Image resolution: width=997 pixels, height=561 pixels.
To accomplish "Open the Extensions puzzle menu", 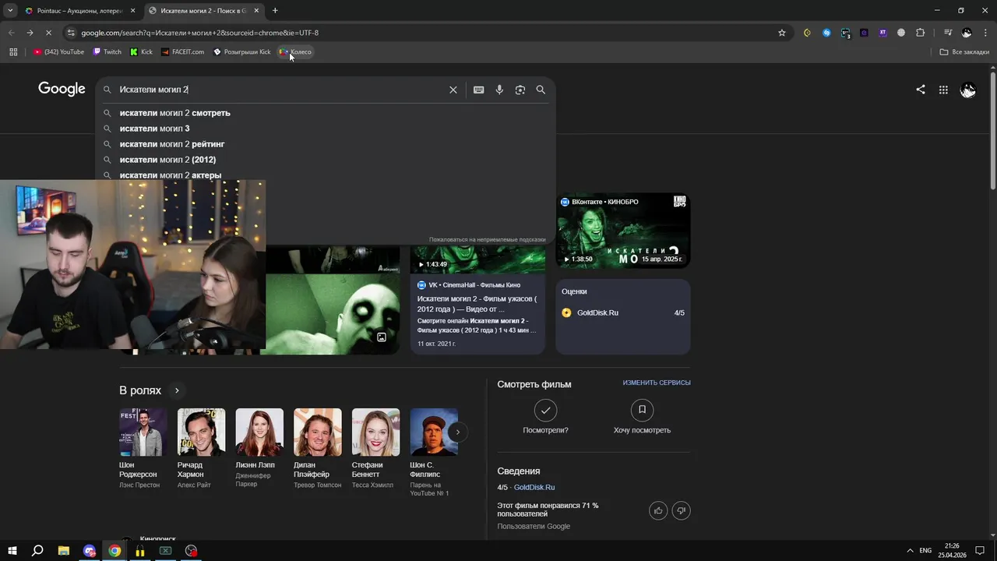I will [920, 33].
